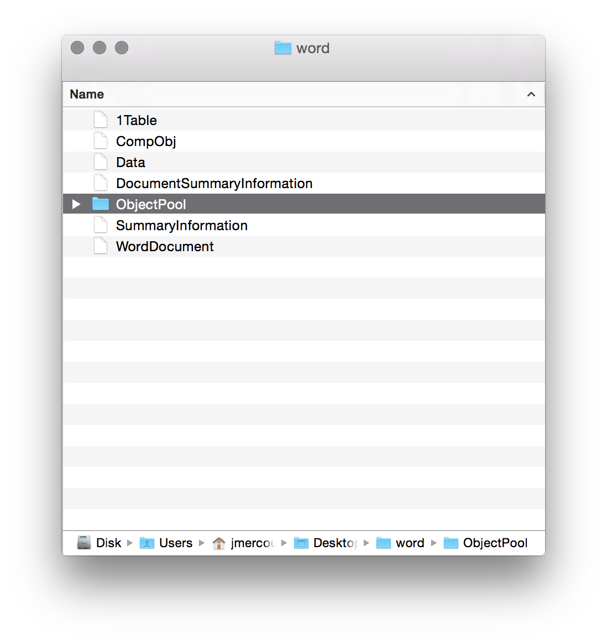607x644 pixels.
Task: Click the home icon in path bar
Action: [219, 543]
